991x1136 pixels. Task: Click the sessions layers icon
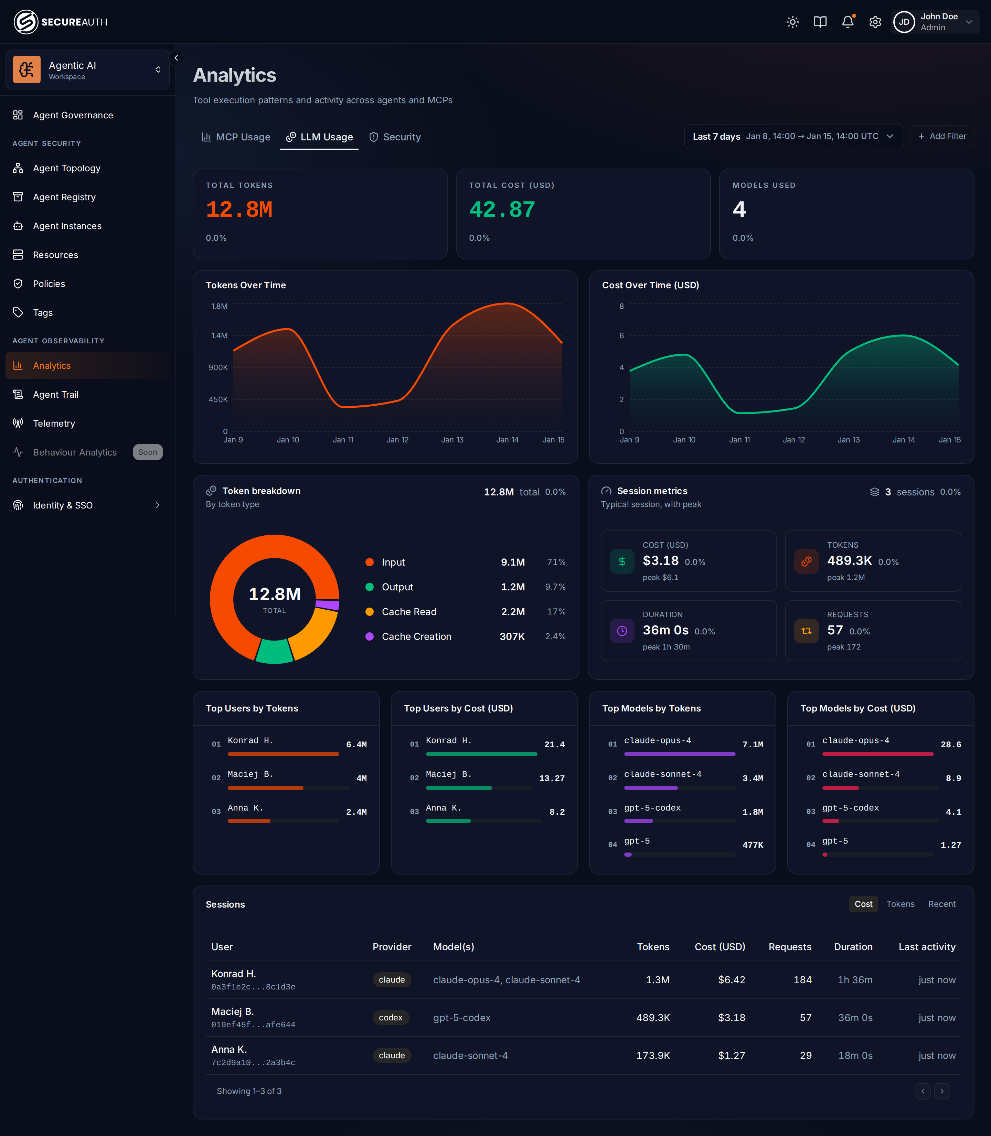[x=874, y=492]
